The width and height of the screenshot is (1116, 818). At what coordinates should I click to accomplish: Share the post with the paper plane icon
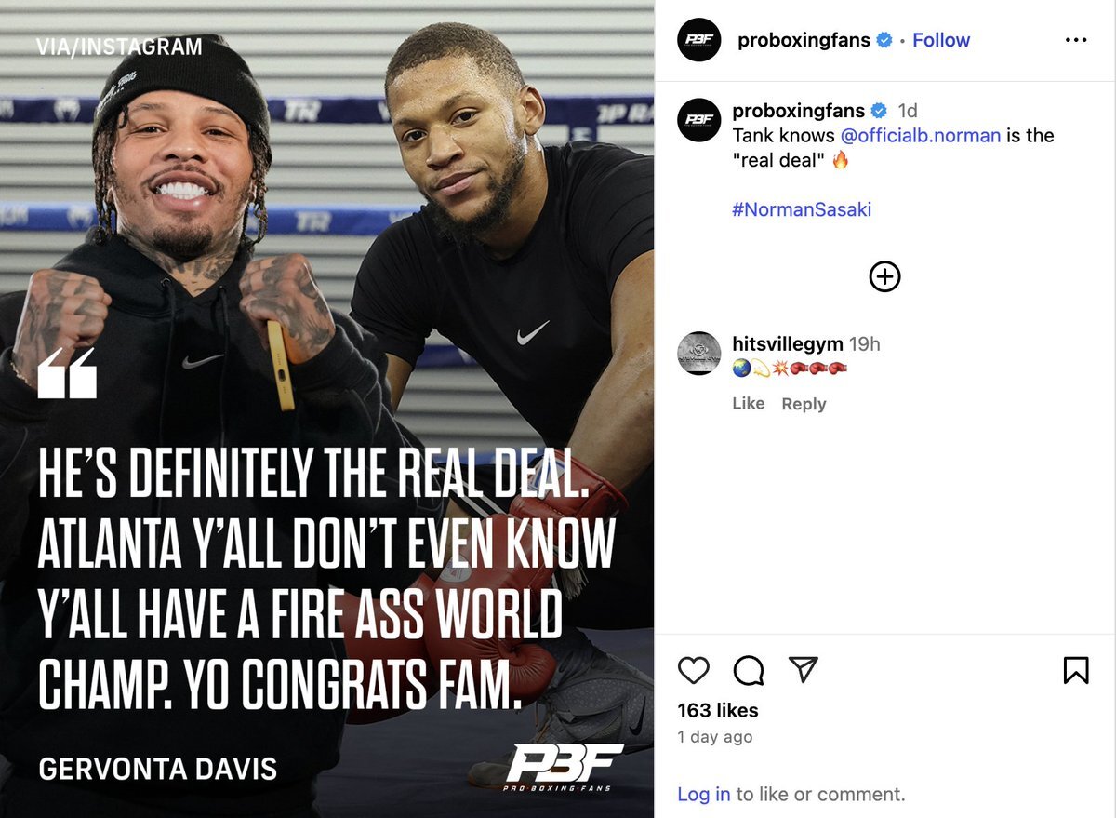click(803, 669)
